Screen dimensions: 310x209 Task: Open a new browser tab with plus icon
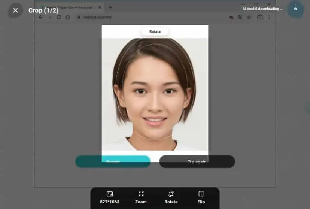110,7
